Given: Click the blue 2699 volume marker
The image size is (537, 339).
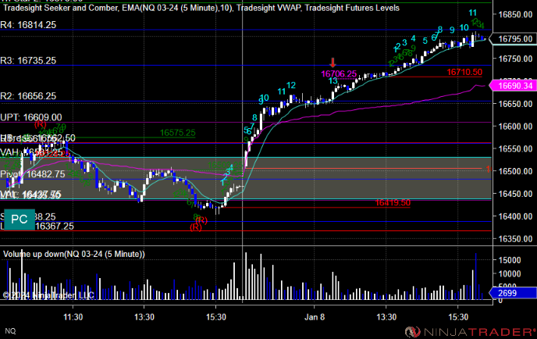Looking at the screenshot, I should pos(513,293).
